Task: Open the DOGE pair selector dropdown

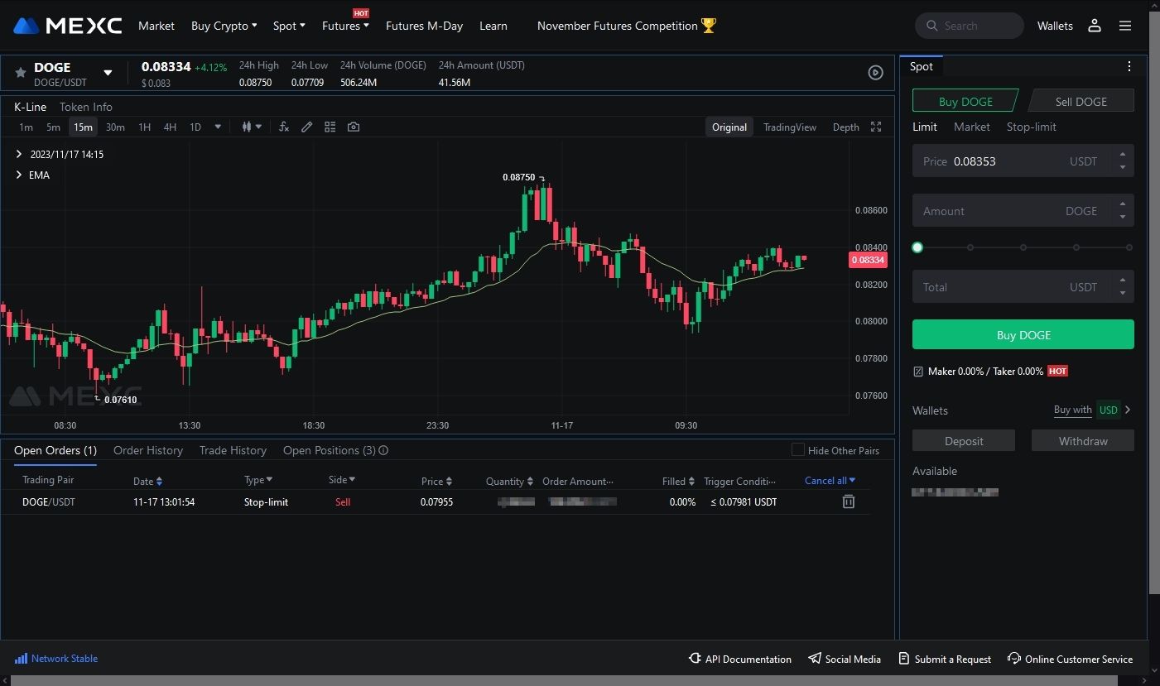Action: (108, 73)
